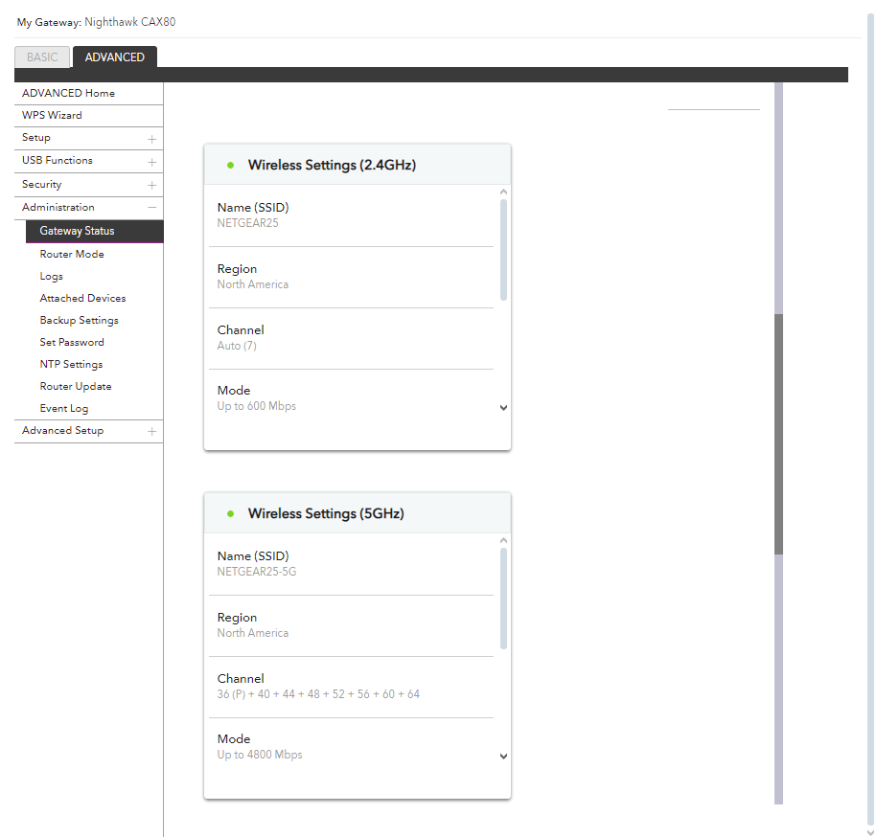Expand the Security section
877x837 pixels.
(x=89, y=185)
